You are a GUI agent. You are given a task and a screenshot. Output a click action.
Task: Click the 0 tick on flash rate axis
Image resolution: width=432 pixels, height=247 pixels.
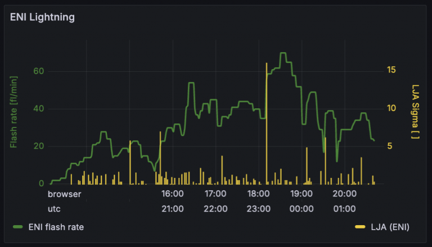click(x=41, y=184)
